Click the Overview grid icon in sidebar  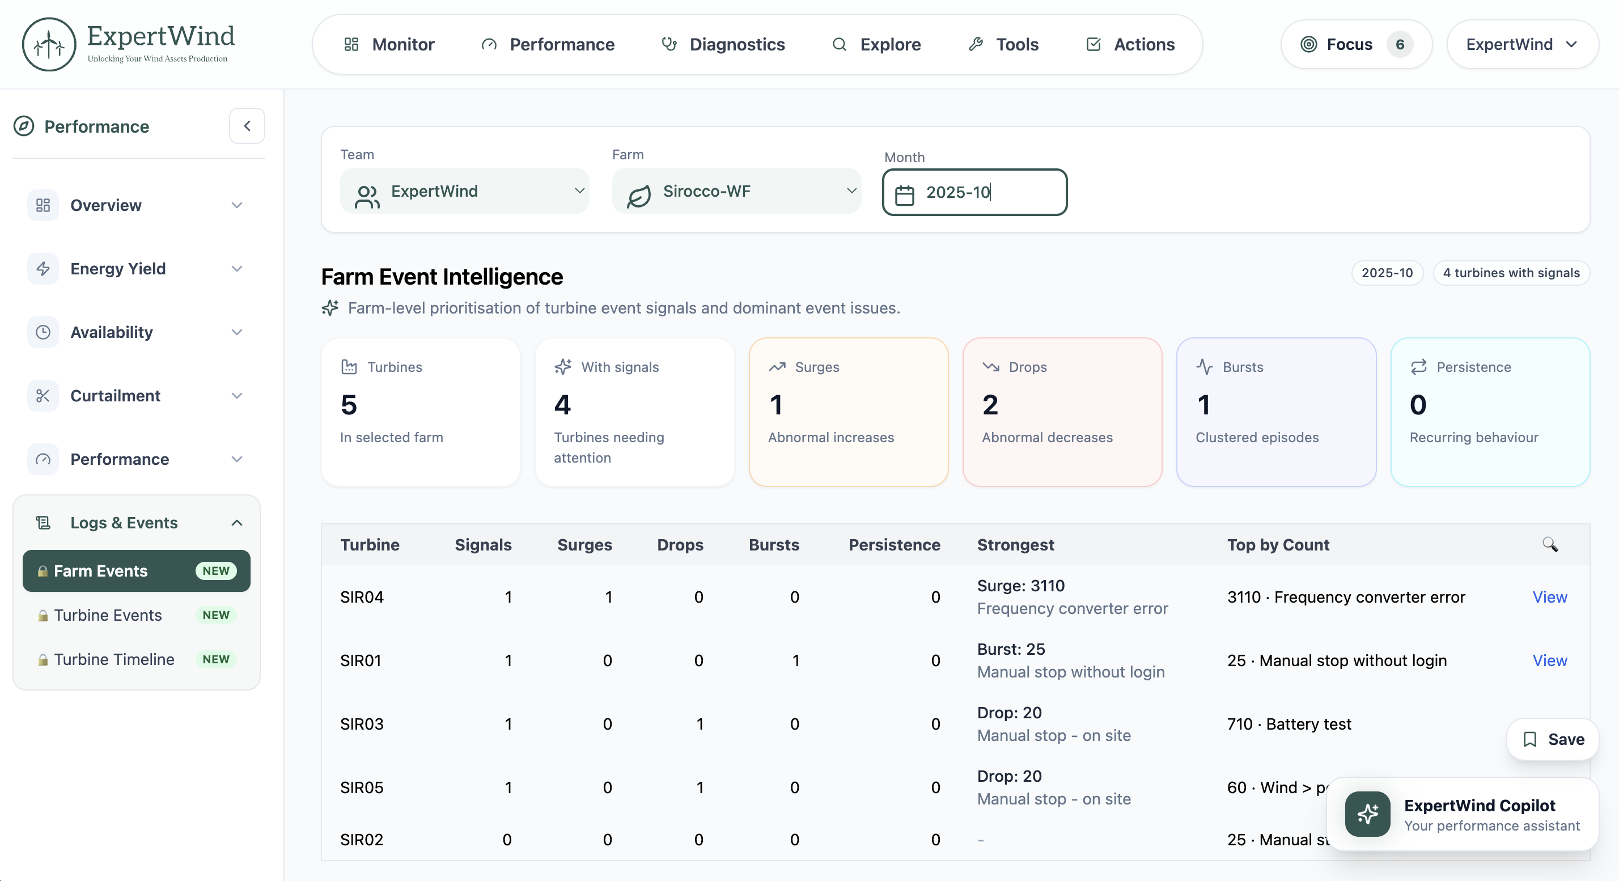43,205
